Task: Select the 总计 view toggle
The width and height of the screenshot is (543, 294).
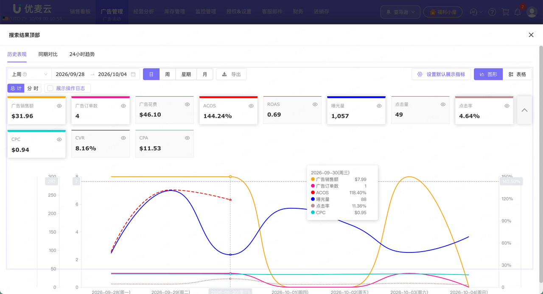Action: pyautogui.click(x=16, y=88)
